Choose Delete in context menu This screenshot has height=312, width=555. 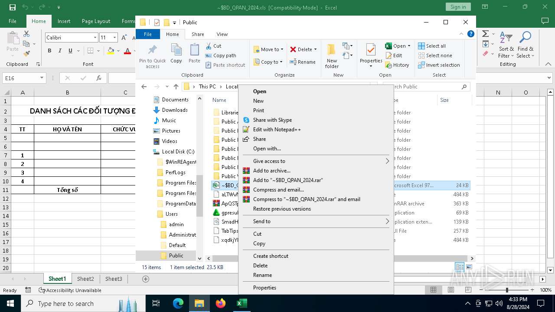point(316,266)
